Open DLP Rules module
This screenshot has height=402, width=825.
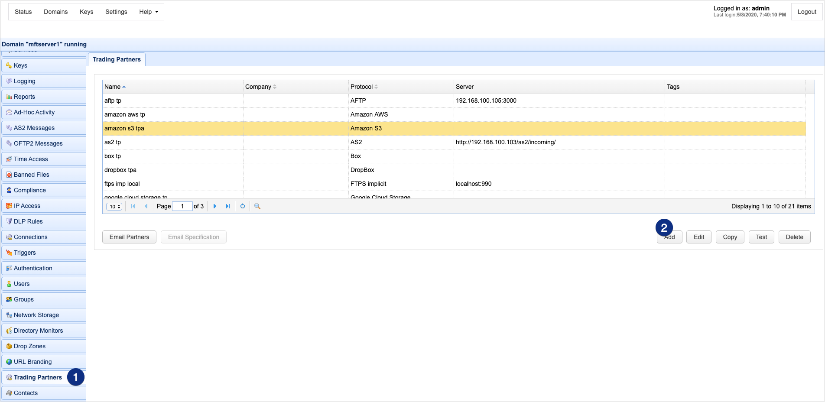coord(43,221)
